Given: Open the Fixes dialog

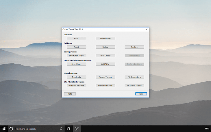Looking at the screenshot, I should (x=76, y=38).
